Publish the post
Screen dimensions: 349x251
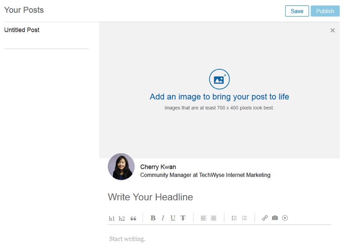click(325, 11)
